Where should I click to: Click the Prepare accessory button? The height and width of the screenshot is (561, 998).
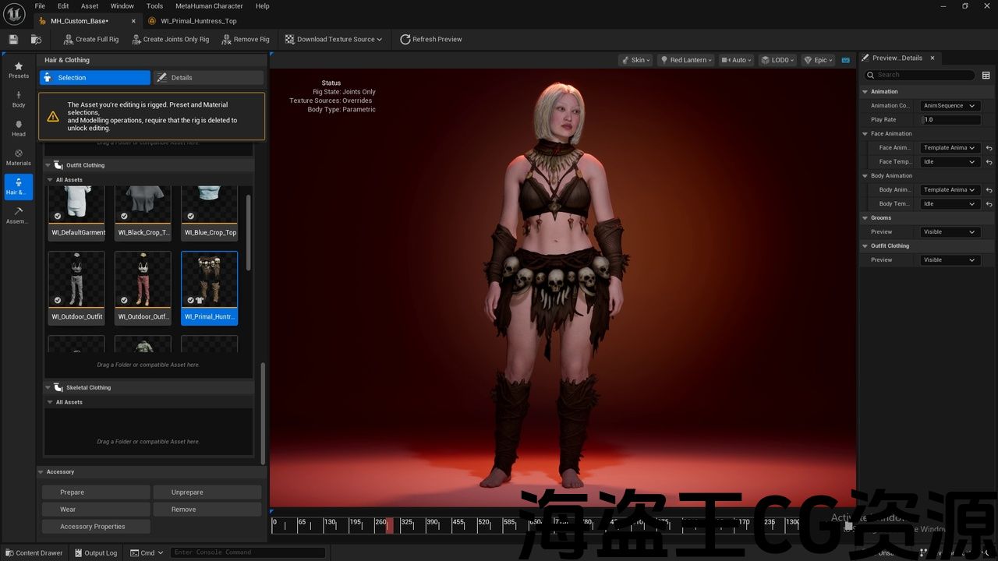[x=95, y=492]
